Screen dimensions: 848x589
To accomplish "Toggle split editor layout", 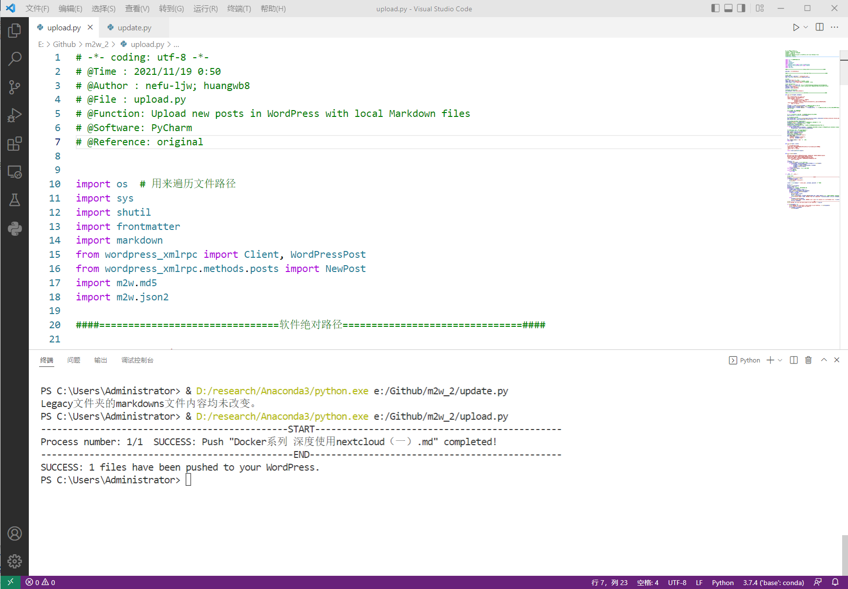I will (819, 27).
